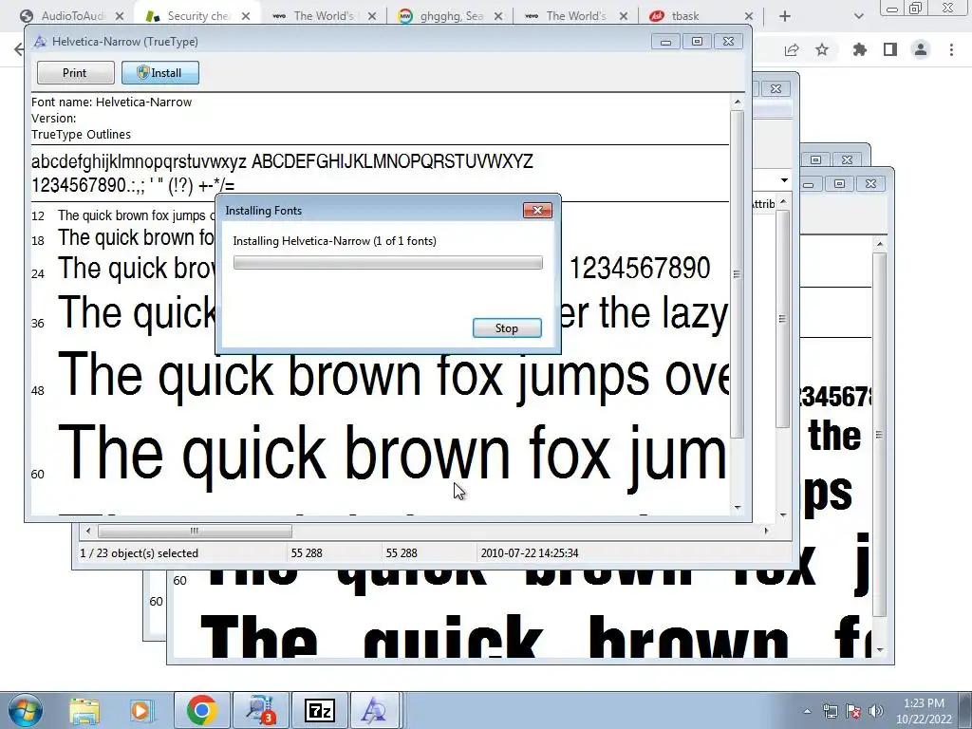Open a new Chrome tab
This screenshot has height=729, width=972.
785,16
